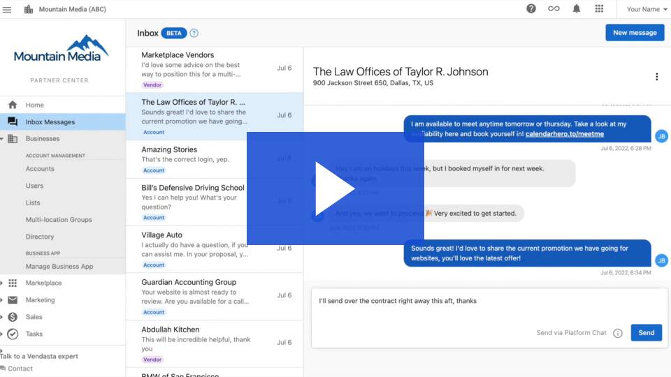Click the Send via Platform Chat label
Screen dimensions: 671x377
click(571, 332)
